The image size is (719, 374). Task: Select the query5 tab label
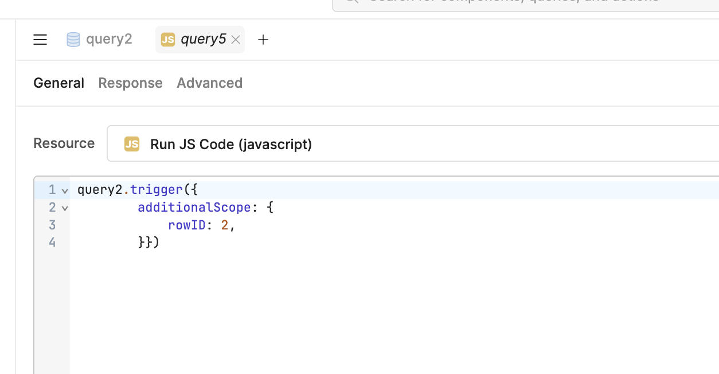(203, 39)
